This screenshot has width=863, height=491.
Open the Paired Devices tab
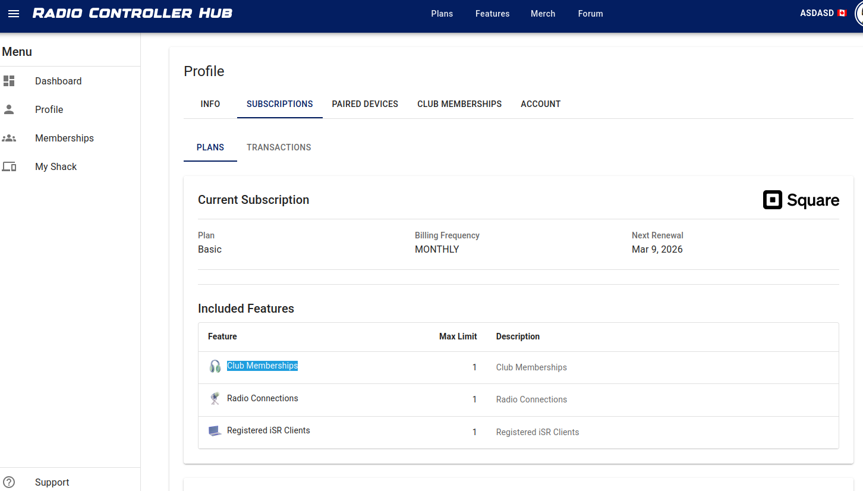(365, 104)
